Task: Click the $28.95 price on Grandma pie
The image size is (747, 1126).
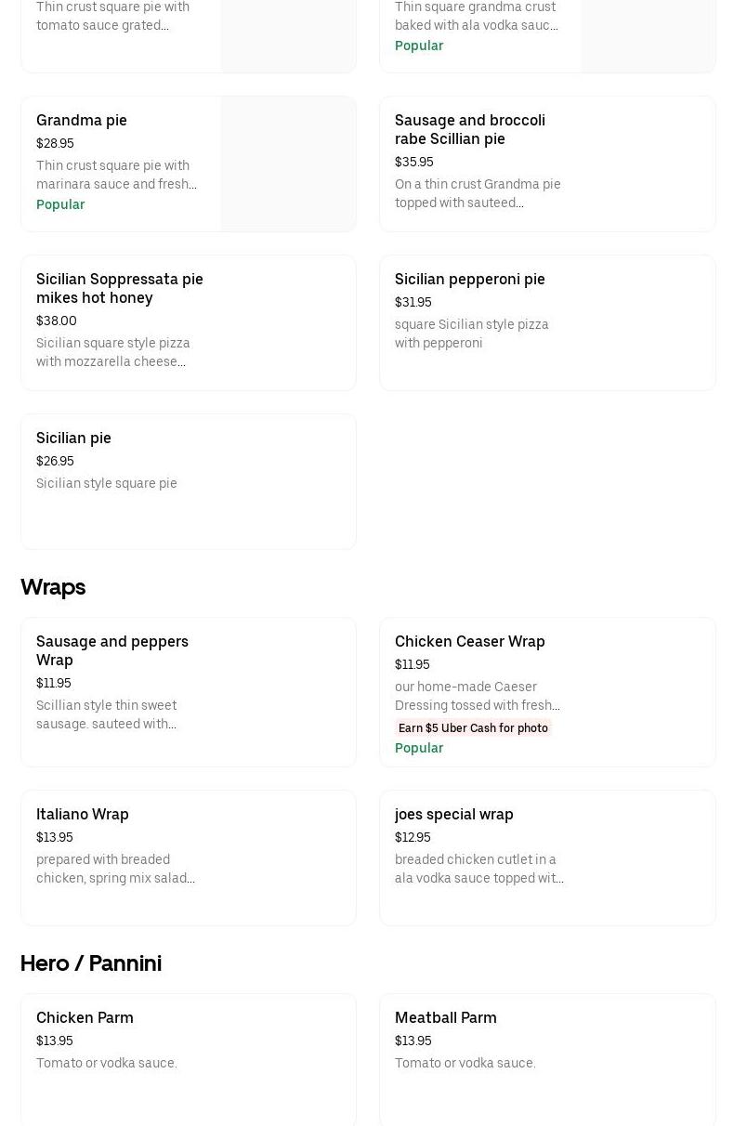Action: (55, 143)
